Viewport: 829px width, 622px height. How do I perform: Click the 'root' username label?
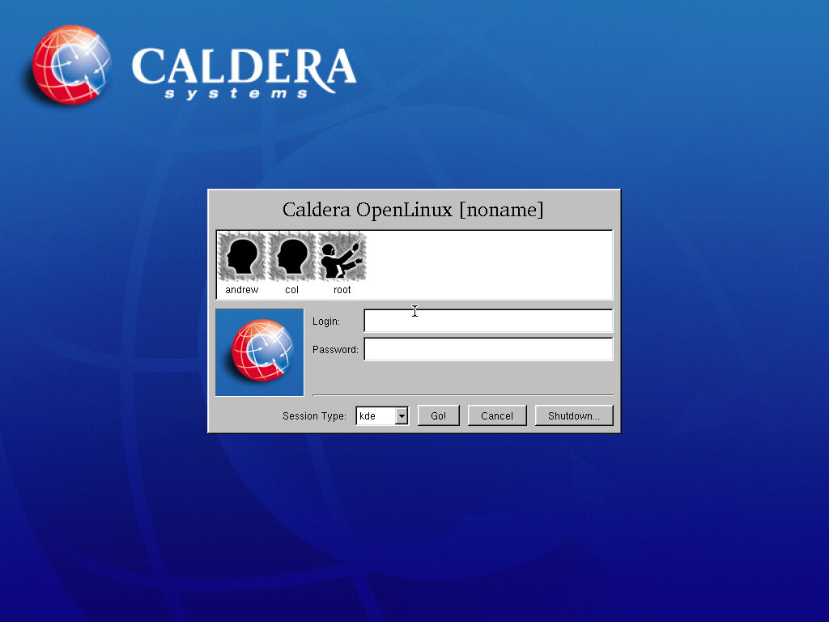click(x=342, y=290)
